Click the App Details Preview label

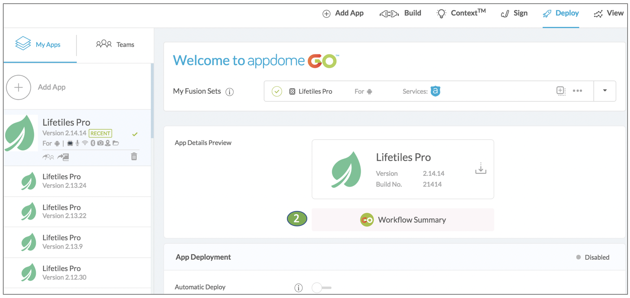(x=203, y=143)
